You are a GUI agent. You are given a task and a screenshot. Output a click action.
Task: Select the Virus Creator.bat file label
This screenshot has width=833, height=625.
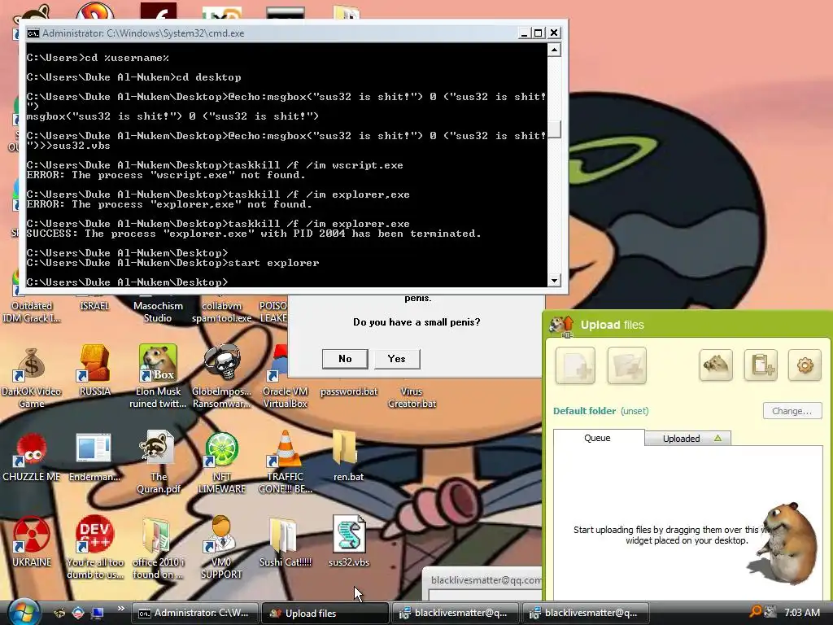click(412, 397)
